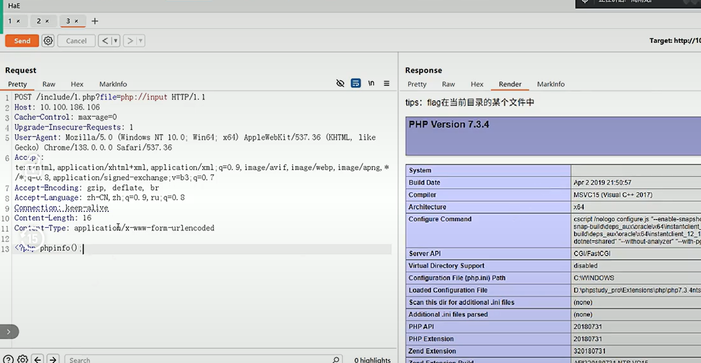Image resolution: width=701 pixels, height=363 pixels.
Task: Focus the Search input field
Action: (203, 360)
